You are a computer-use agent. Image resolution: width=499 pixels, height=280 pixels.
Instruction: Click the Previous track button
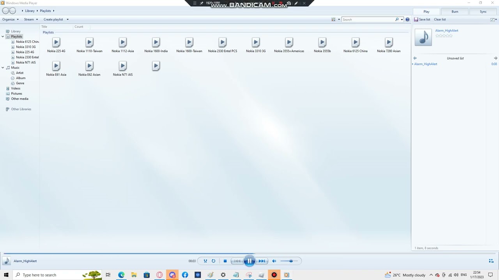coord(237,261)
